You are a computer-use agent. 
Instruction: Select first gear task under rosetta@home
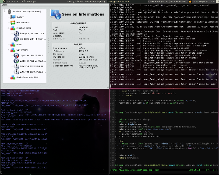click(x=16, y=34)
